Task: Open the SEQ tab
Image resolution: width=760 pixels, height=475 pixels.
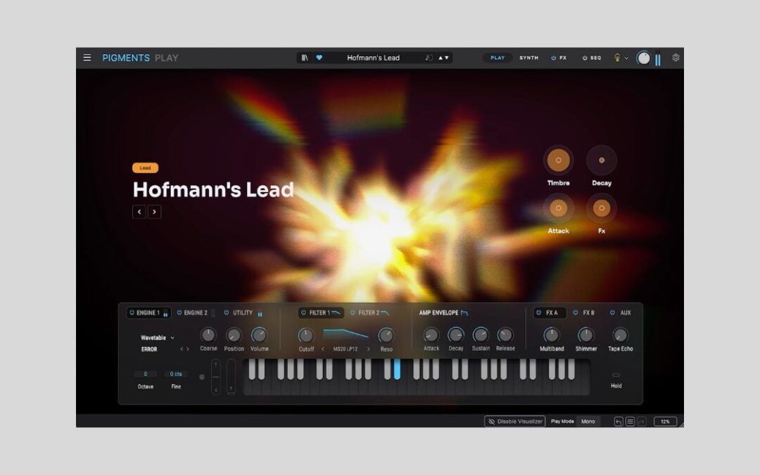Action: (x=596, y=58)
